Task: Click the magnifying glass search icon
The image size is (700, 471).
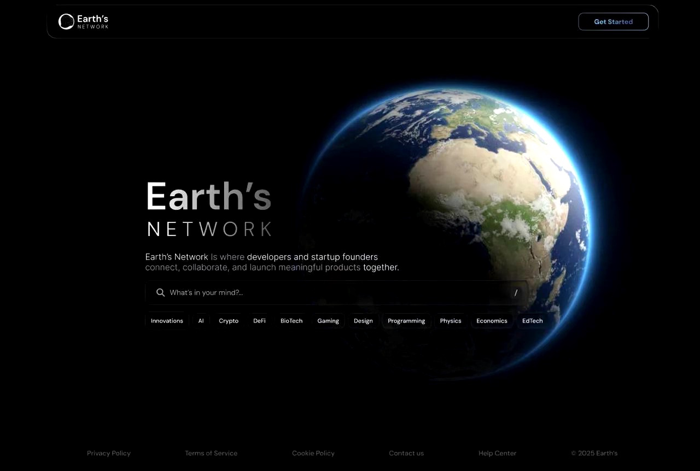Action: (160, 293)
